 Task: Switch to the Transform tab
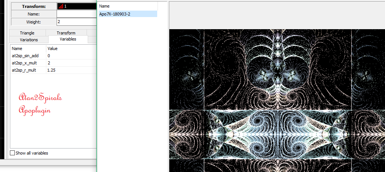point(66,33)
